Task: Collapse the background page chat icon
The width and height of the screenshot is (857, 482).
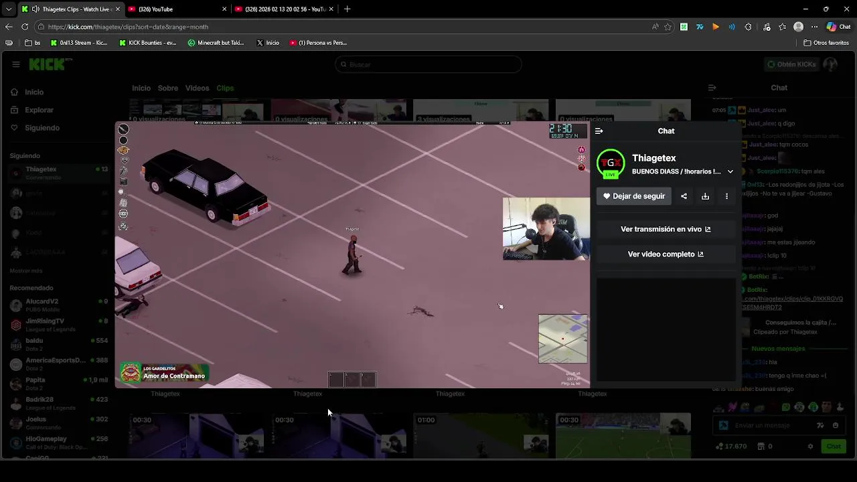Action: [712, 88]
